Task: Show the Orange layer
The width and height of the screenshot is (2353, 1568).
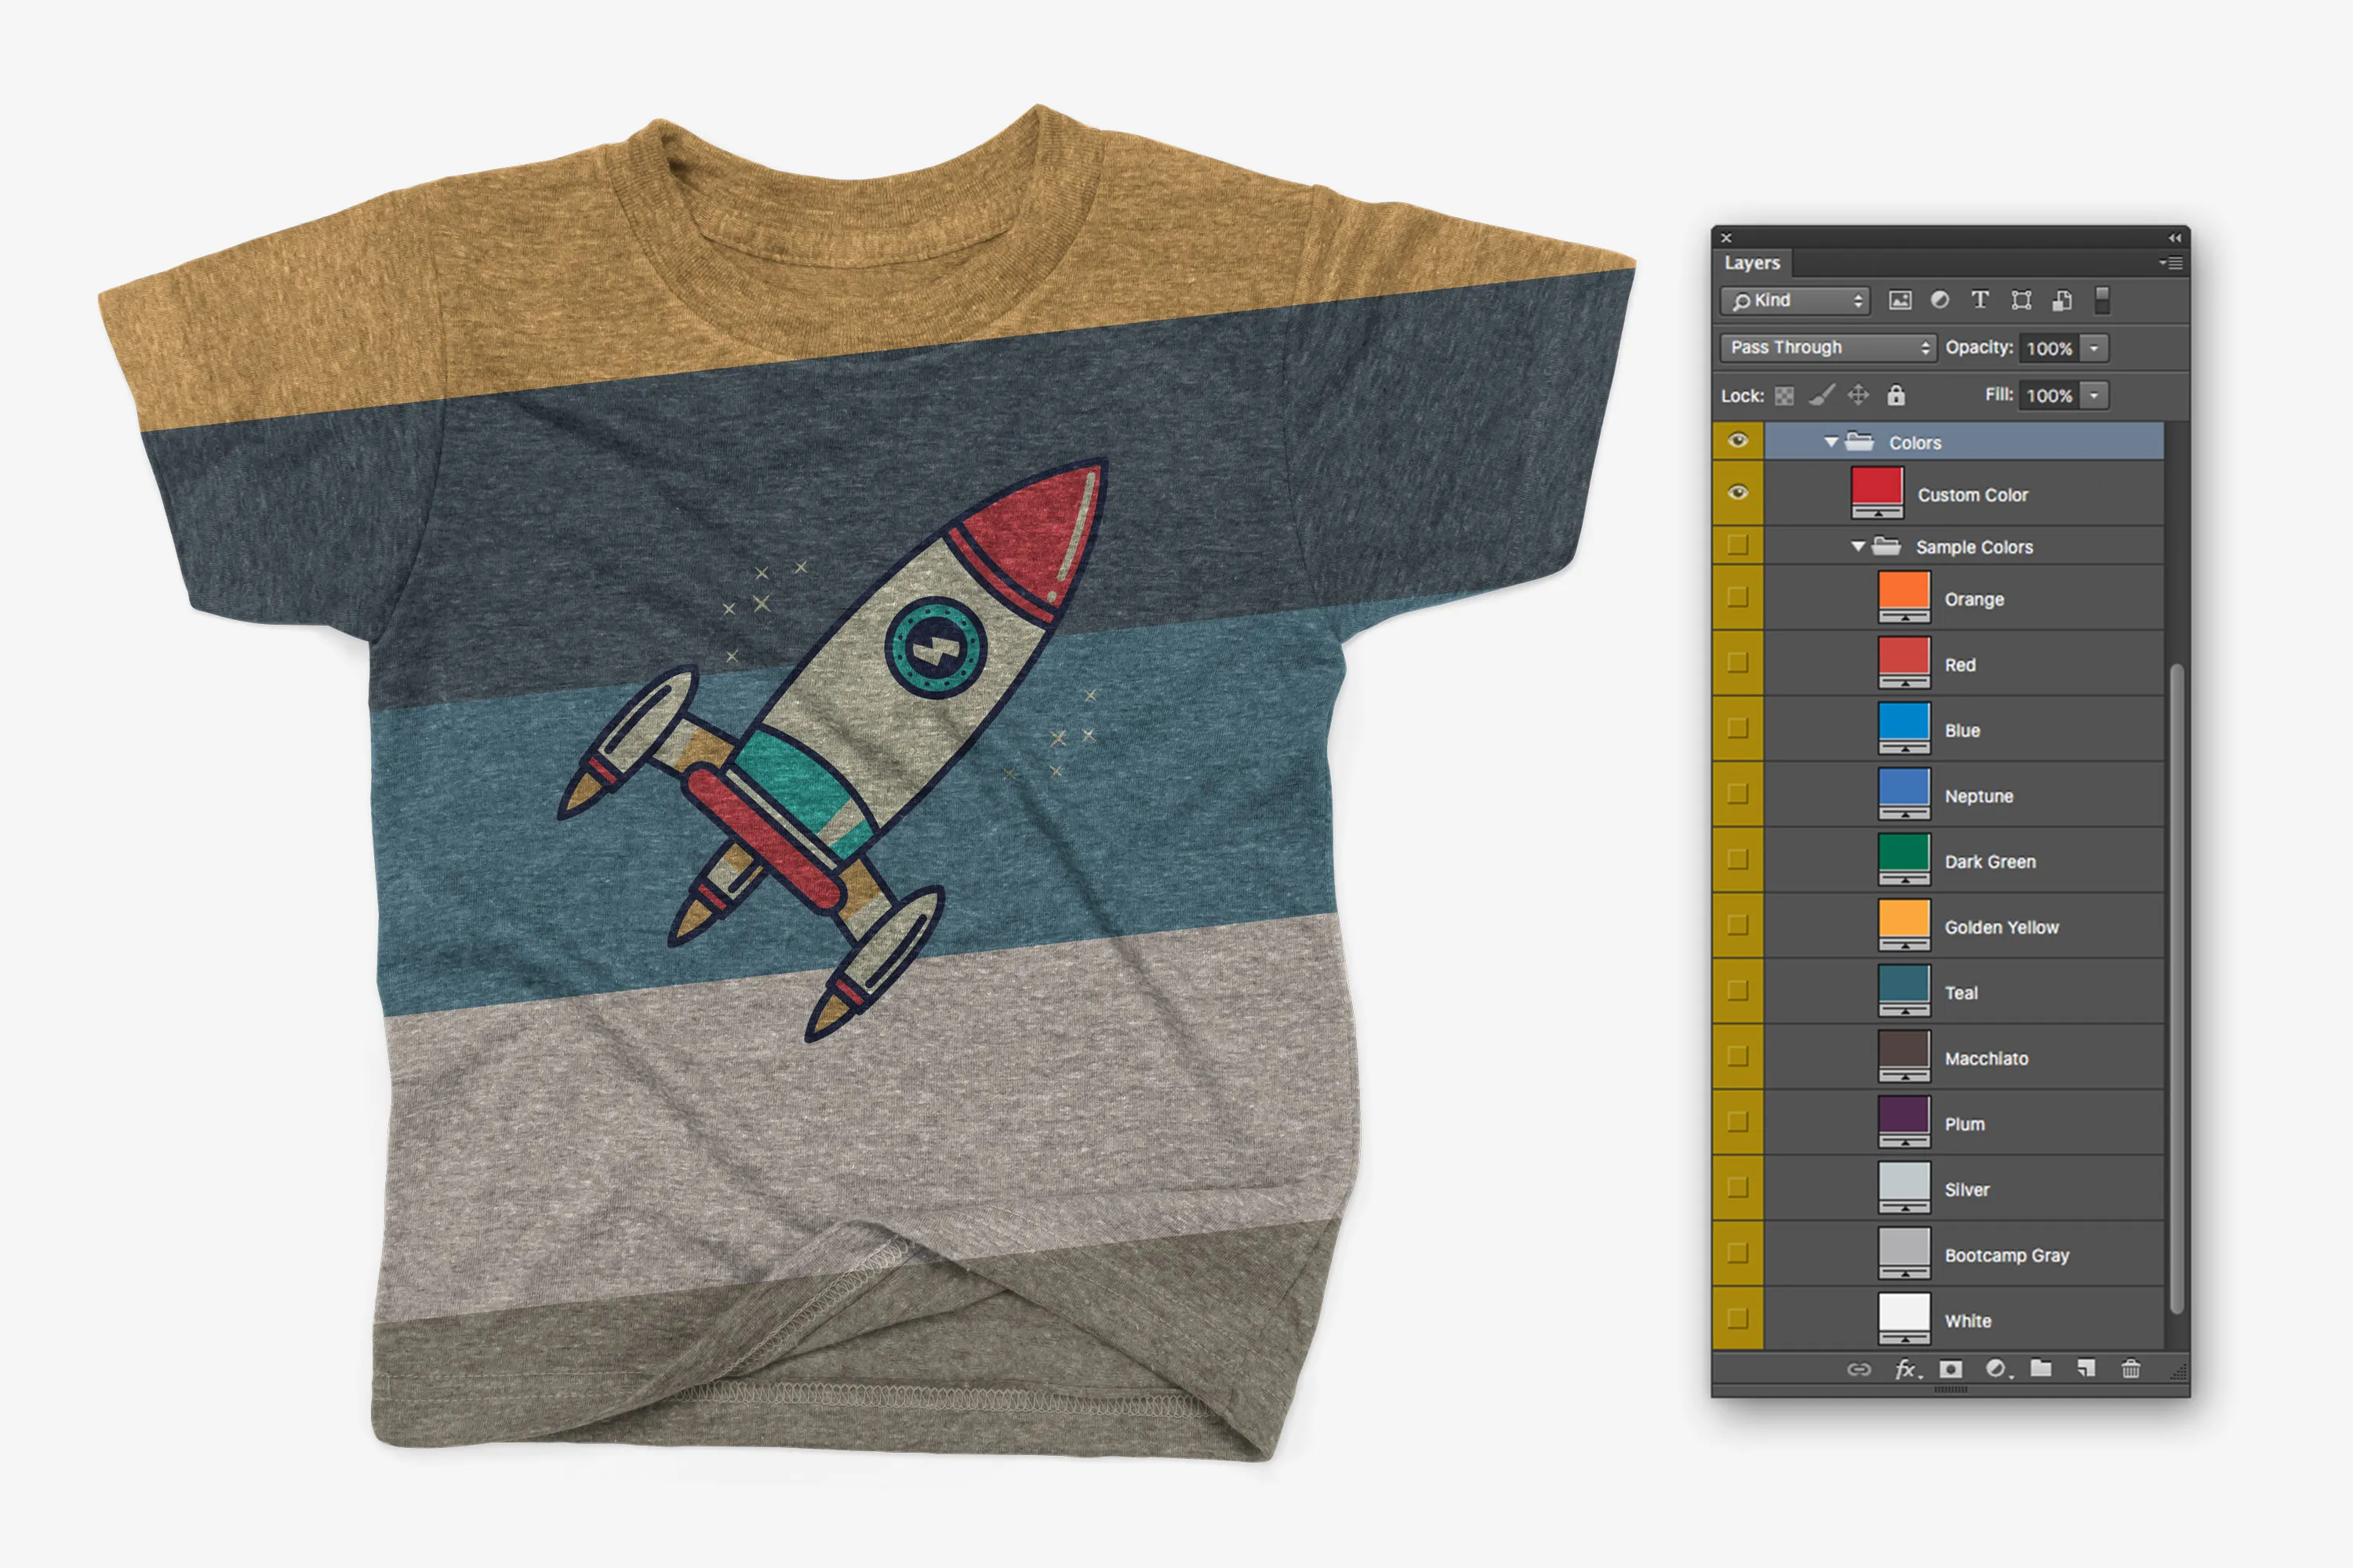Action: coord(1740,598)
